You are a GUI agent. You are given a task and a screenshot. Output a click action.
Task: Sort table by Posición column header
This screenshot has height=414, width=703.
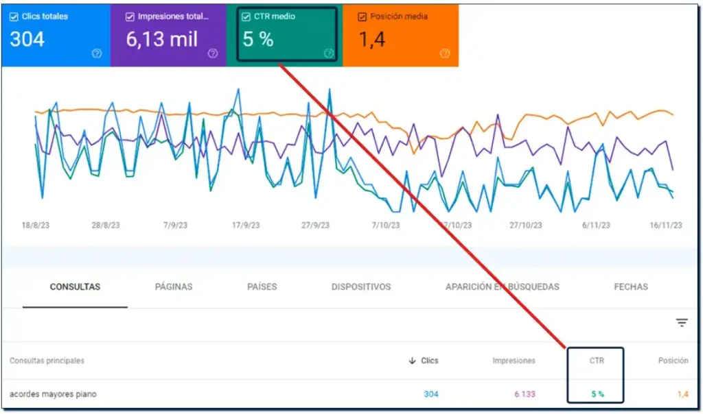673,361
